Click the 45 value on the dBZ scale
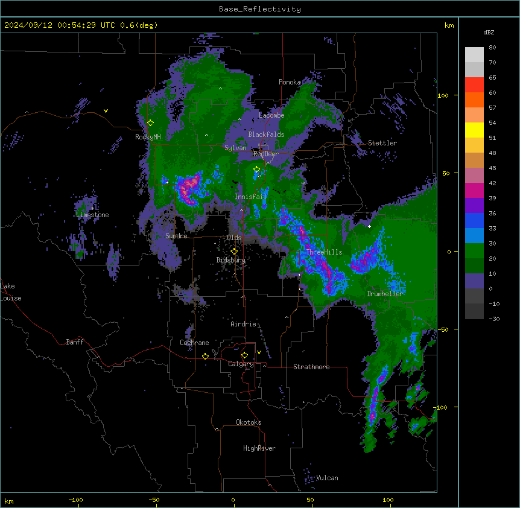This screenshot has height=508, width=520. [x=492, y=168]
